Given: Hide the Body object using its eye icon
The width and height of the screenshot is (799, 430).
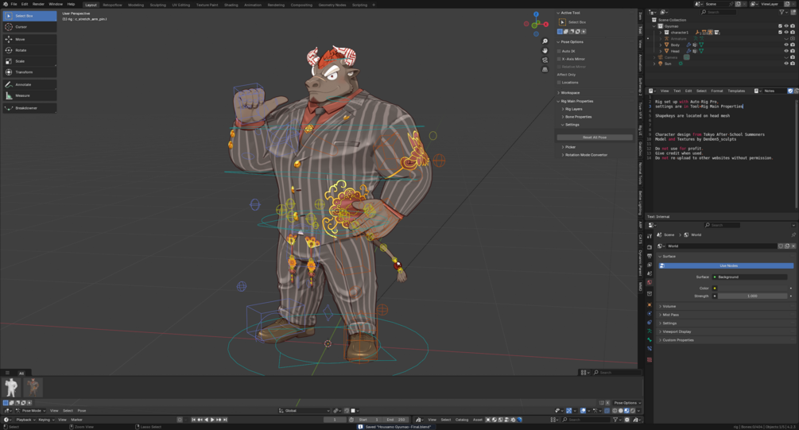Looking at the screenshot, I should tap(786, 45).
